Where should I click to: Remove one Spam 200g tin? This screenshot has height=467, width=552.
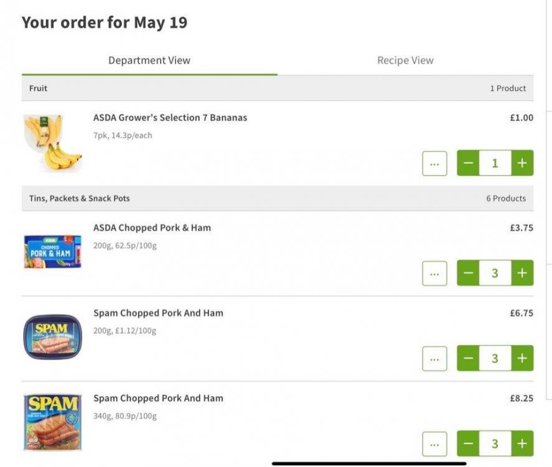469,358
